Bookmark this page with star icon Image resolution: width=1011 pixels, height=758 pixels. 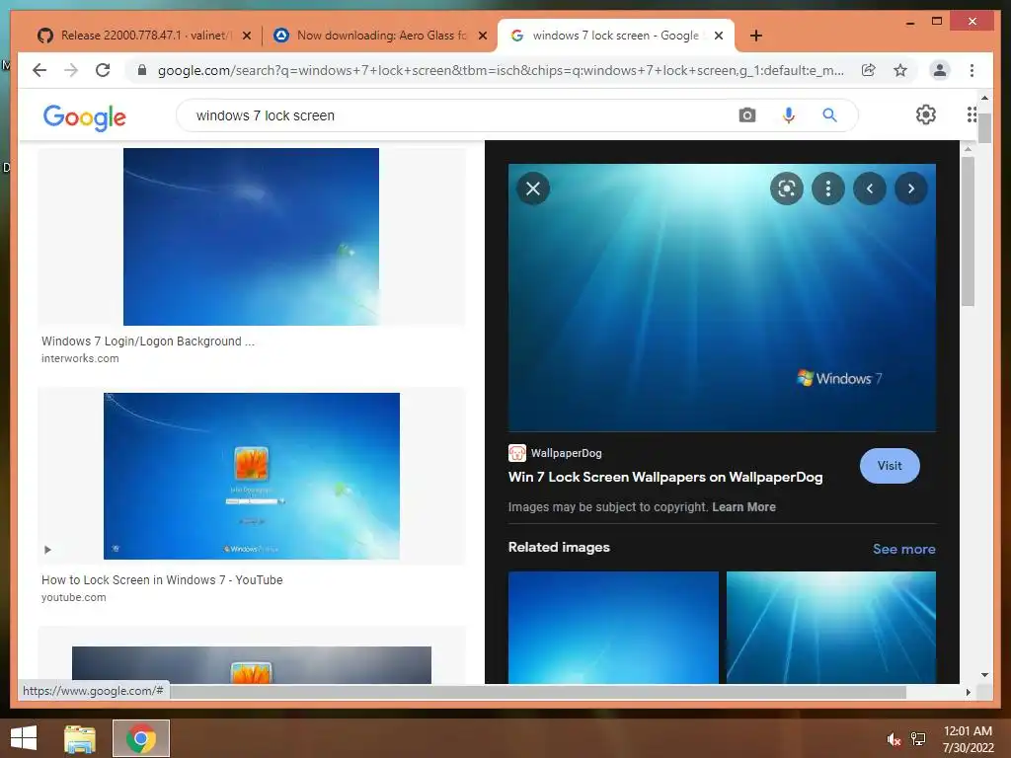point(900,70)
